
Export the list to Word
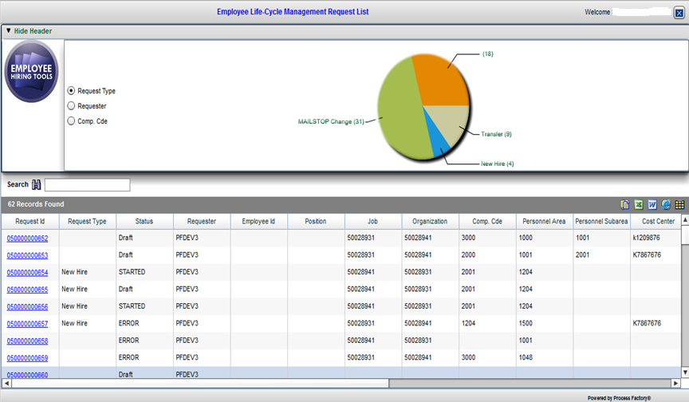pyautogui.click(x=652, y=205)
